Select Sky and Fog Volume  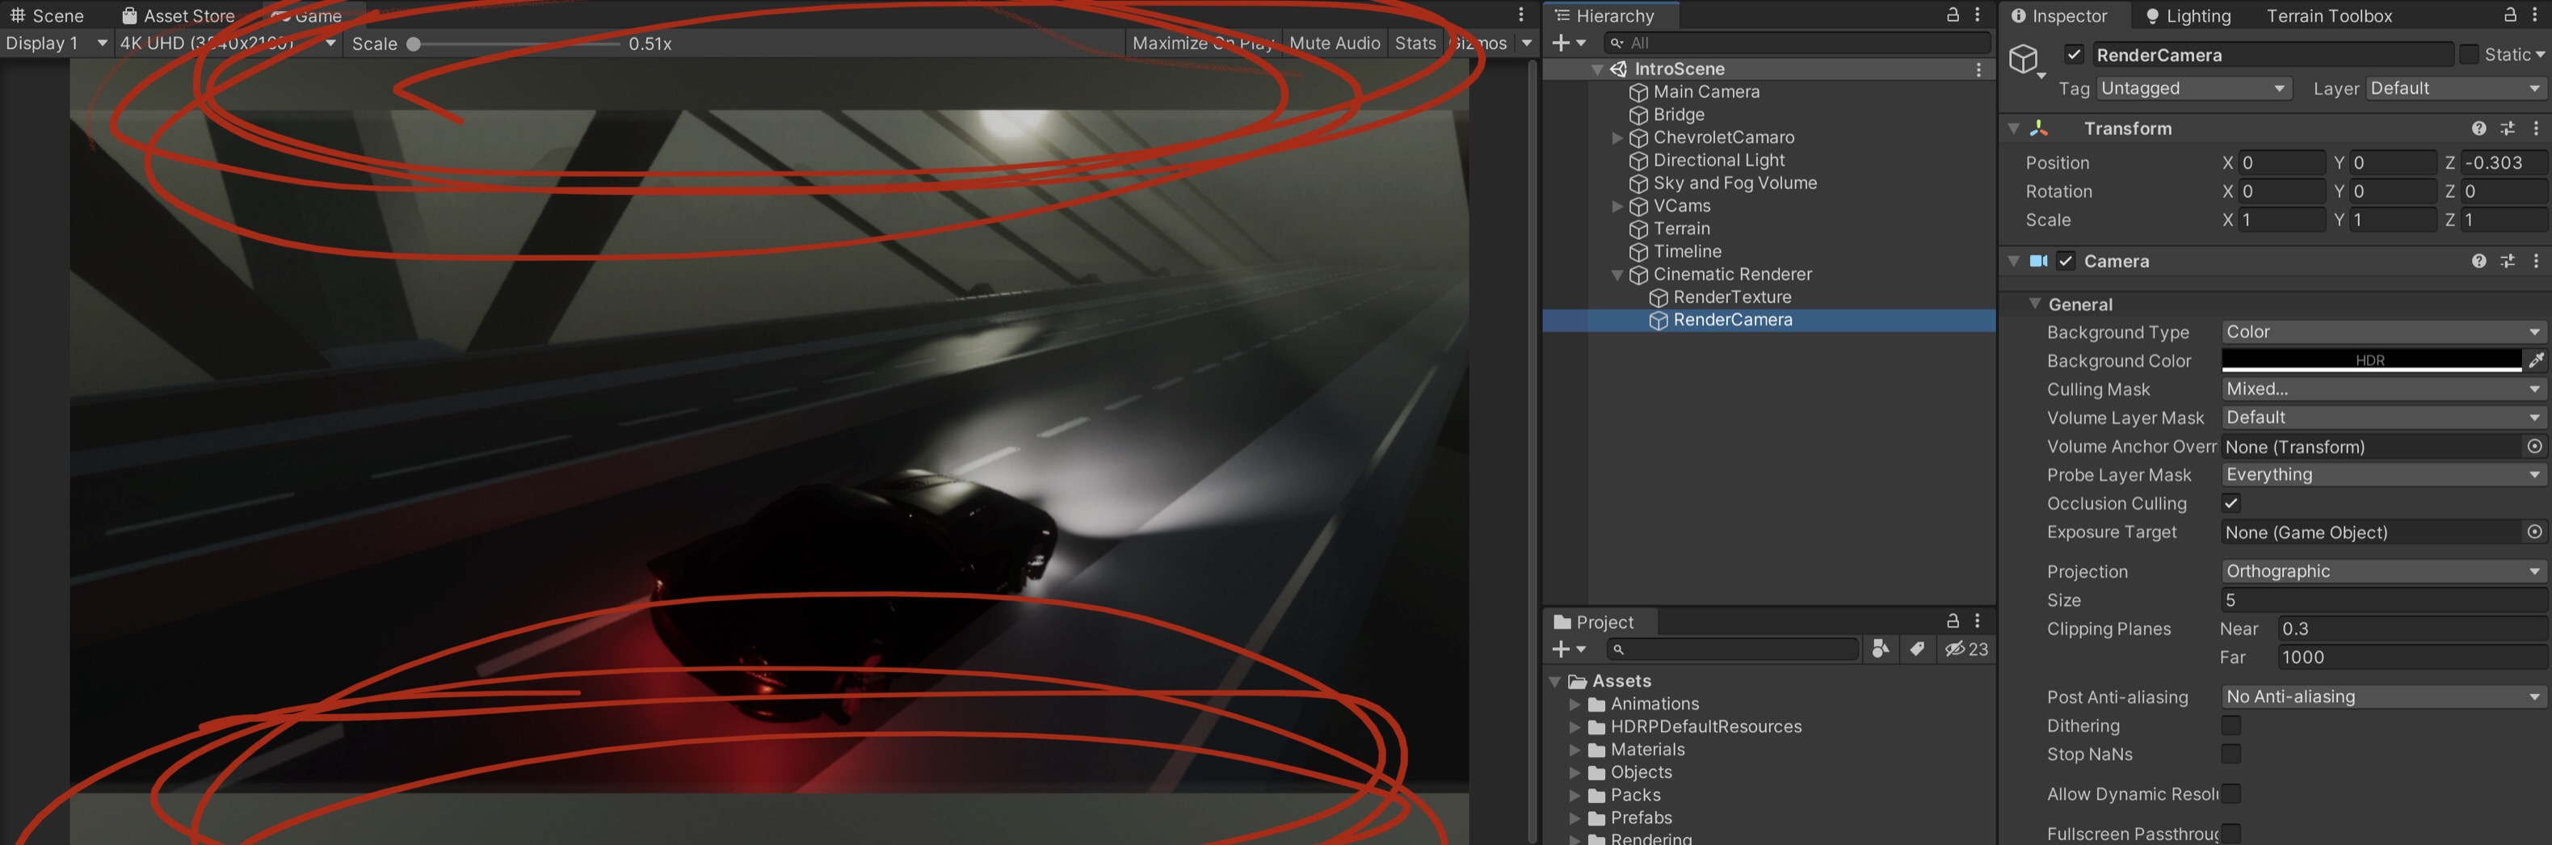pos(1734,183)
